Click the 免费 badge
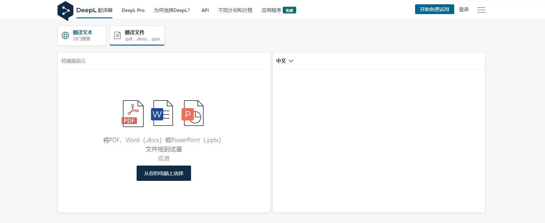Viewport: 545px width, 223px height. [x=289, y=10]
